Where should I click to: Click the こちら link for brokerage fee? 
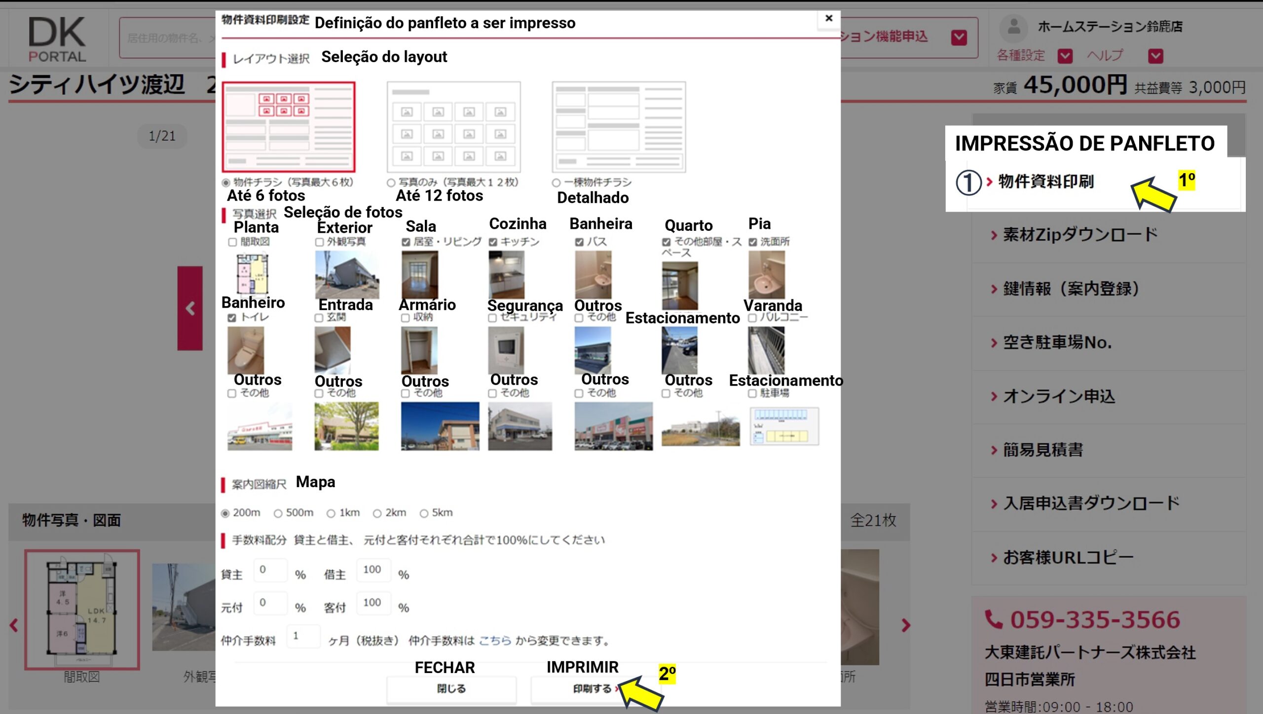point(495,641)
